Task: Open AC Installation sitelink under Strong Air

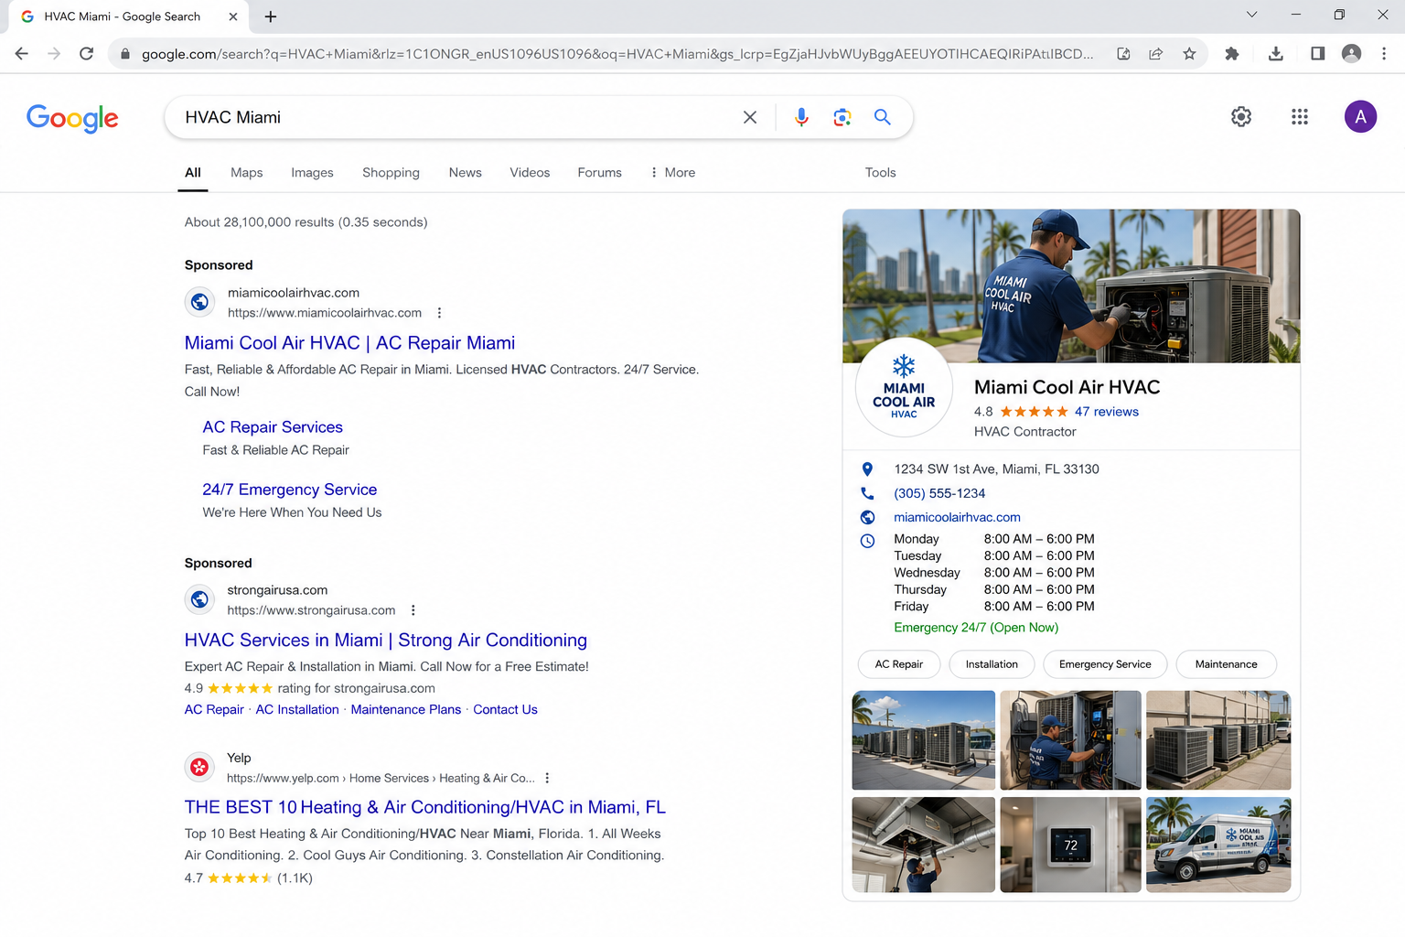Action: tap(297, 709)
